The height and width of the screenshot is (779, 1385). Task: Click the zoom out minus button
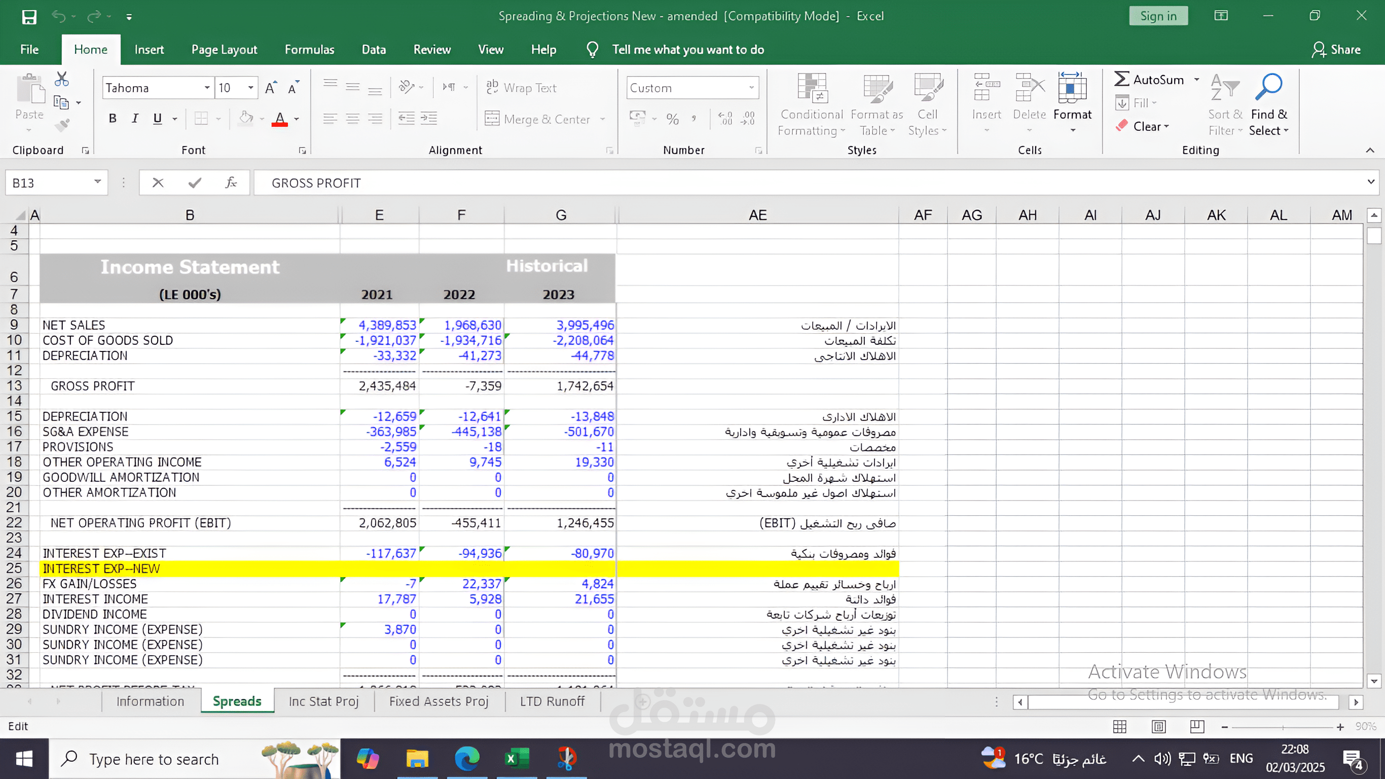[x=1224, y=727]
